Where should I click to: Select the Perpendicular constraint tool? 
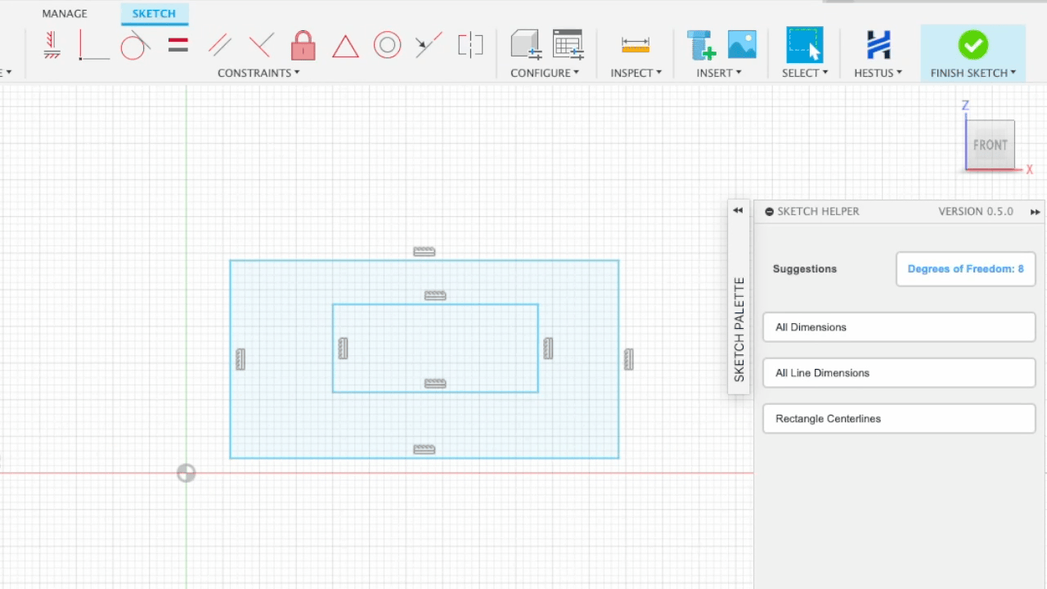261,44
